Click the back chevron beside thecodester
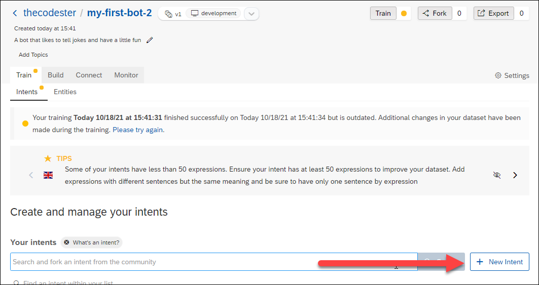This screenshot has width=539, height=285. coord(15,13)
